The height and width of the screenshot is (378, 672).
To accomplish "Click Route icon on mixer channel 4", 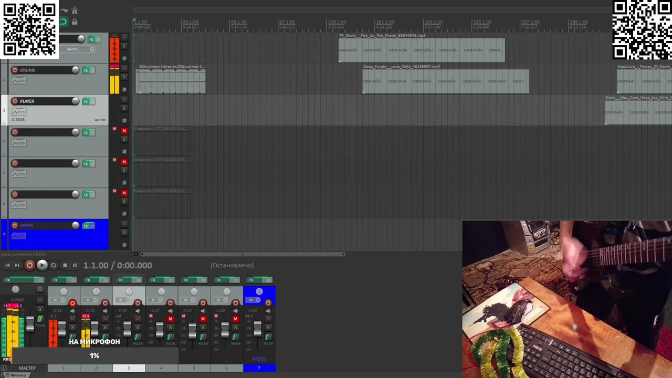I will [171, 337].
